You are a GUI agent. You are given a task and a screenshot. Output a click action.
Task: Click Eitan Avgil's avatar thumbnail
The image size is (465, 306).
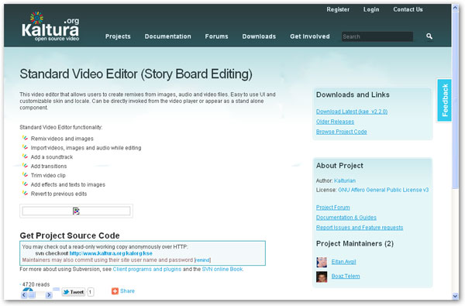pos(322,262)
